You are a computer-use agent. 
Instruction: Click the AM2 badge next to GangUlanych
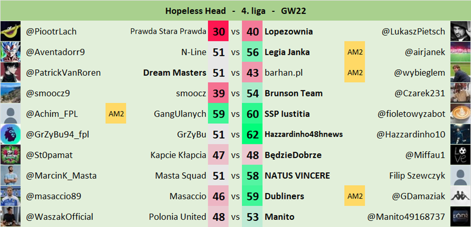pyautogui.click(x=116, y=114)
